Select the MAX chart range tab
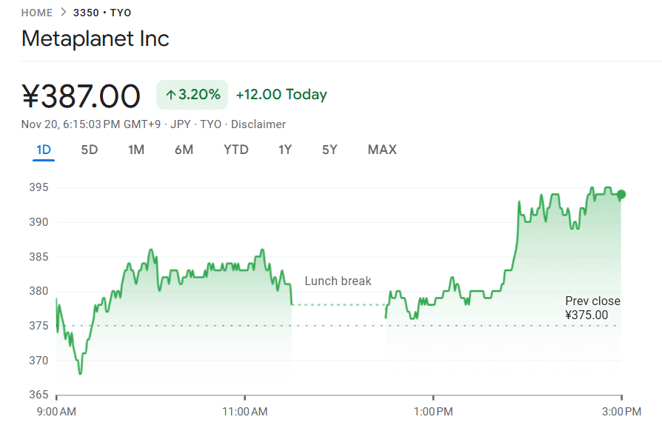 point(381,150)
